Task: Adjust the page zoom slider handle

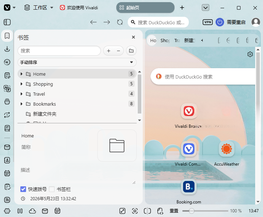Action: click(x=191, y=211)
